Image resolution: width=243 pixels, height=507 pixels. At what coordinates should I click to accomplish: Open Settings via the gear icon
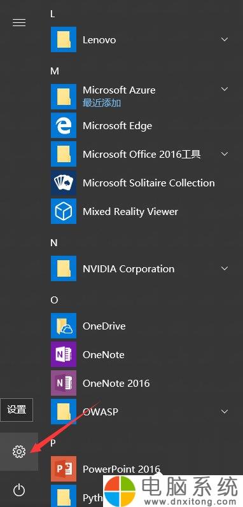18,452
